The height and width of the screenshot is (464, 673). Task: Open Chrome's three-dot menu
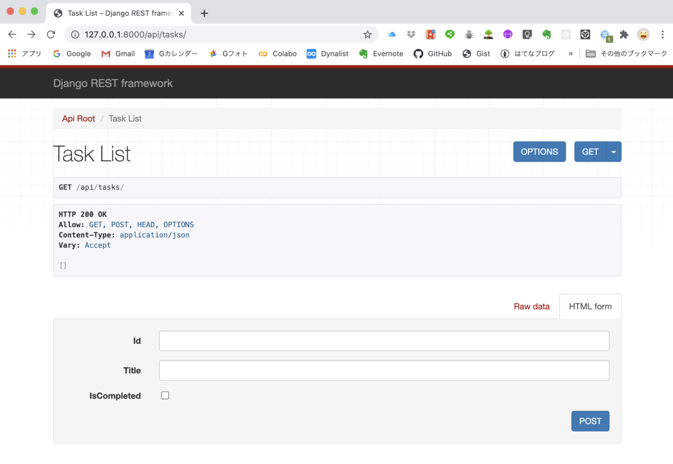coord(662,34)
